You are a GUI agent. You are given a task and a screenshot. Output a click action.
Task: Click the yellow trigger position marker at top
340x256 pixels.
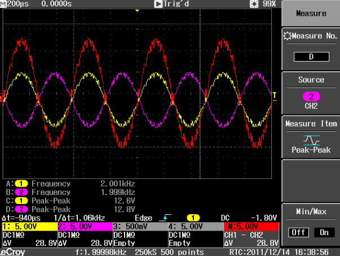tap(137, 10)
